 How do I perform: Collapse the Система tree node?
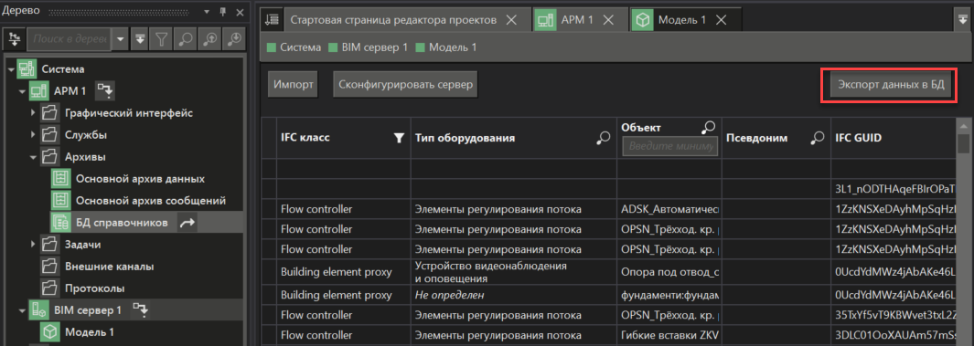[x=11, y=69]
